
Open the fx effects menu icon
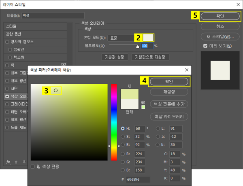click(x=9, y=162)
